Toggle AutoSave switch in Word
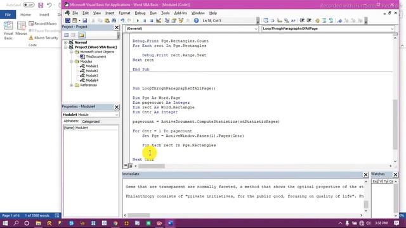 click(29, 5)
